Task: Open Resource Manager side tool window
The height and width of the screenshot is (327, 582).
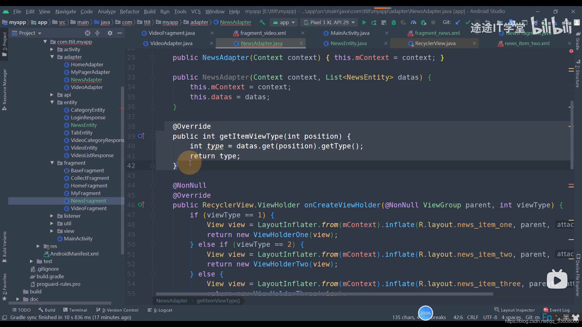Action: pos(5,90)
